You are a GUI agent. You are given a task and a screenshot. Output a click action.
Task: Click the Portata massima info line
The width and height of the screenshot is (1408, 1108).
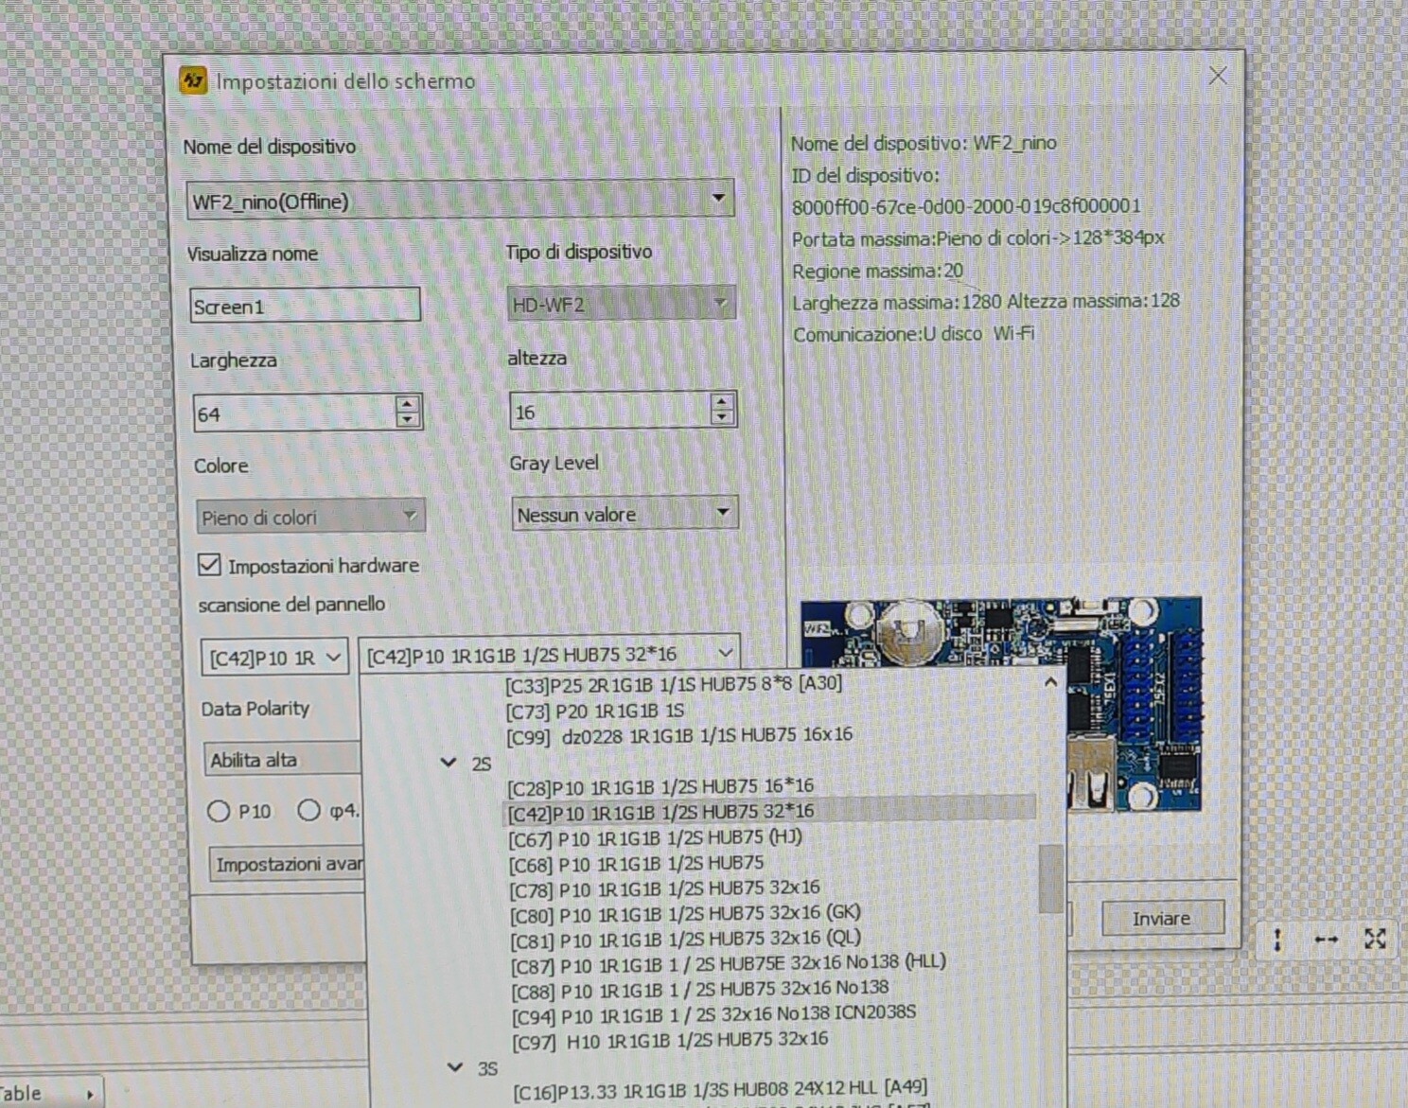point(978,238)
